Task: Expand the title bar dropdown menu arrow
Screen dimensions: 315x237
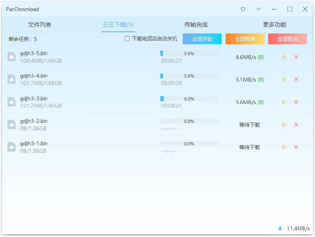Action: point(259,9)
